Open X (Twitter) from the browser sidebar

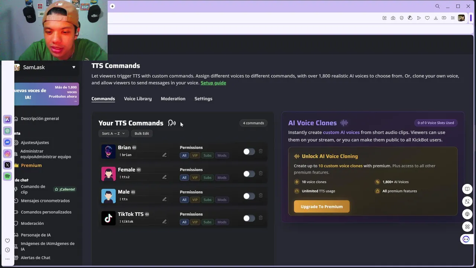(7, 165)
